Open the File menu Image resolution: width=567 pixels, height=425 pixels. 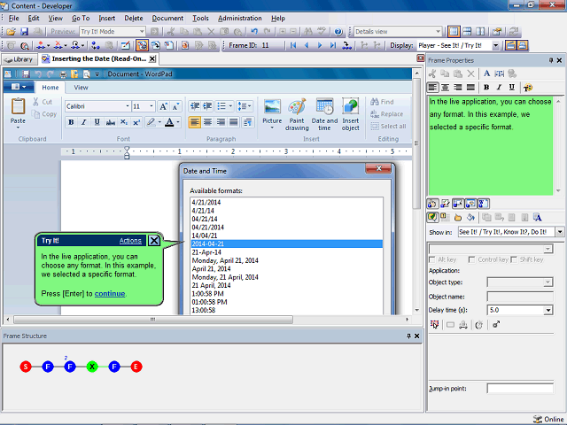click(14, 18)
